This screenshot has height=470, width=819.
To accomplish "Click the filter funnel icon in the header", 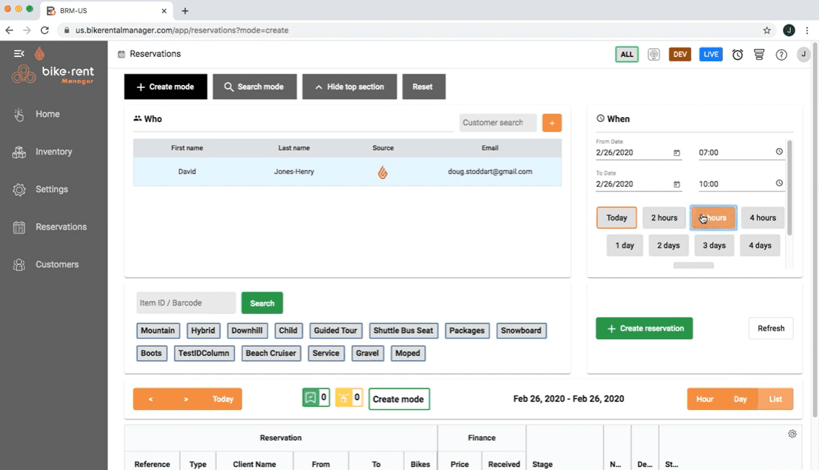I will (760, 54).
